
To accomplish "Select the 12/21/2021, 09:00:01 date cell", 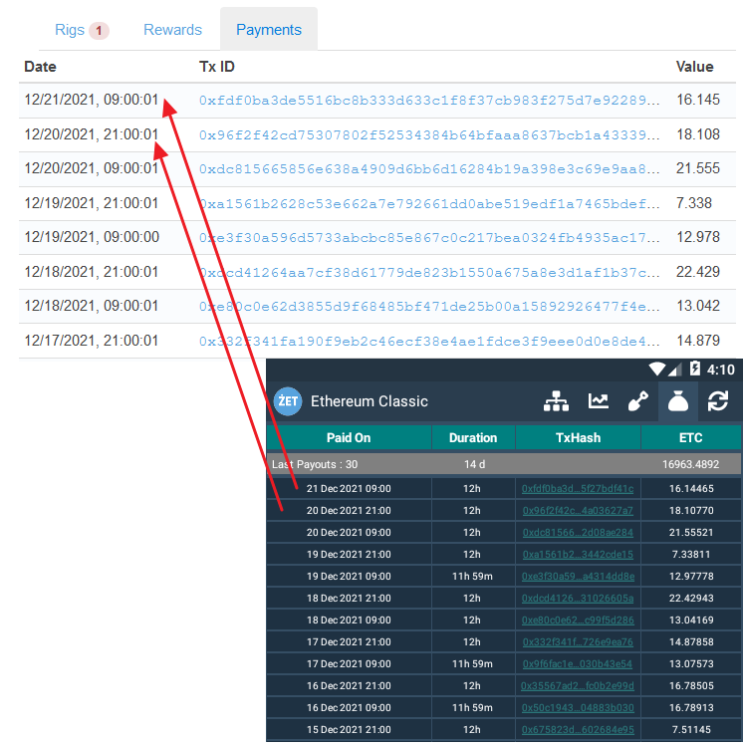I will [92, 100].
